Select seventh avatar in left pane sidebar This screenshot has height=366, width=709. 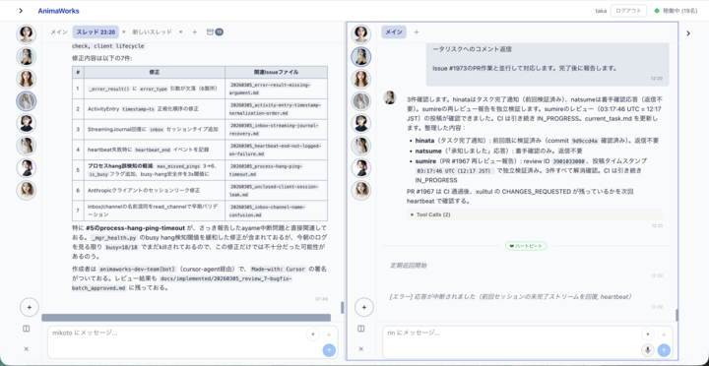(27, 168)
